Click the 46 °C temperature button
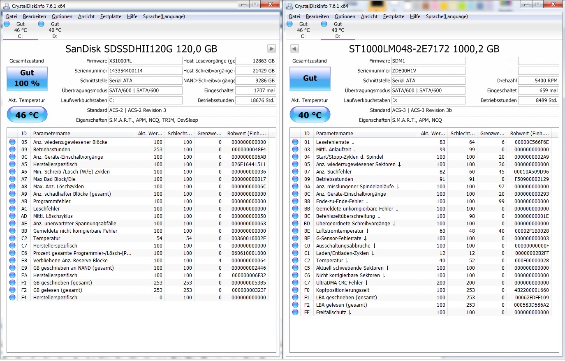Viewport: 565px width, 361px height. 27,115
